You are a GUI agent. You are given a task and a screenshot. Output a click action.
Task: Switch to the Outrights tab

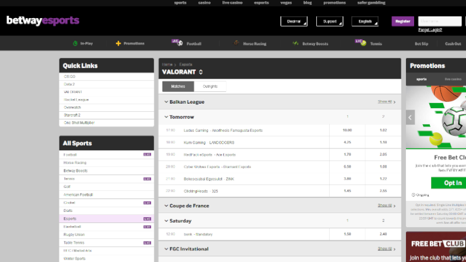click(x=210, y=86)
